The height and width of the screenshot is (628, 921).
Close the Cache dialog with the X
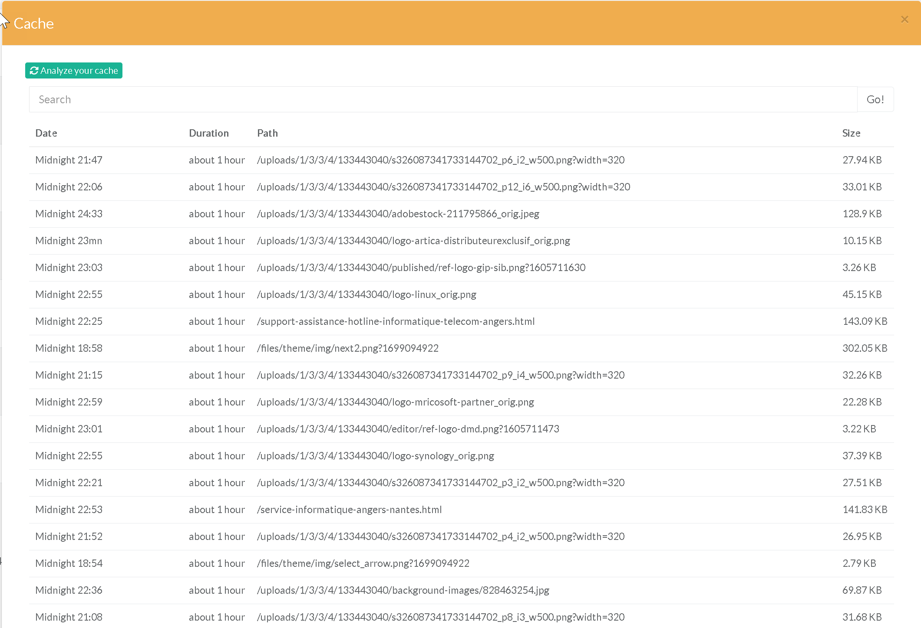click(904, 20)
